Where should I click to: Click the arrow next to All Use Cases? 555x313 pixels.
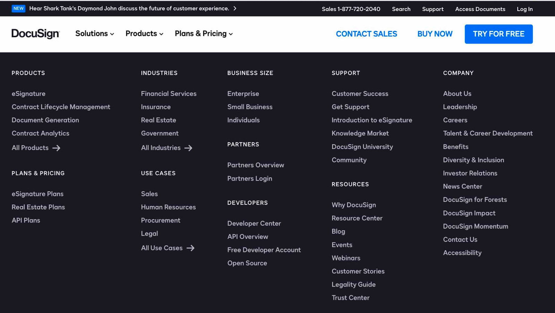point(190,248)
